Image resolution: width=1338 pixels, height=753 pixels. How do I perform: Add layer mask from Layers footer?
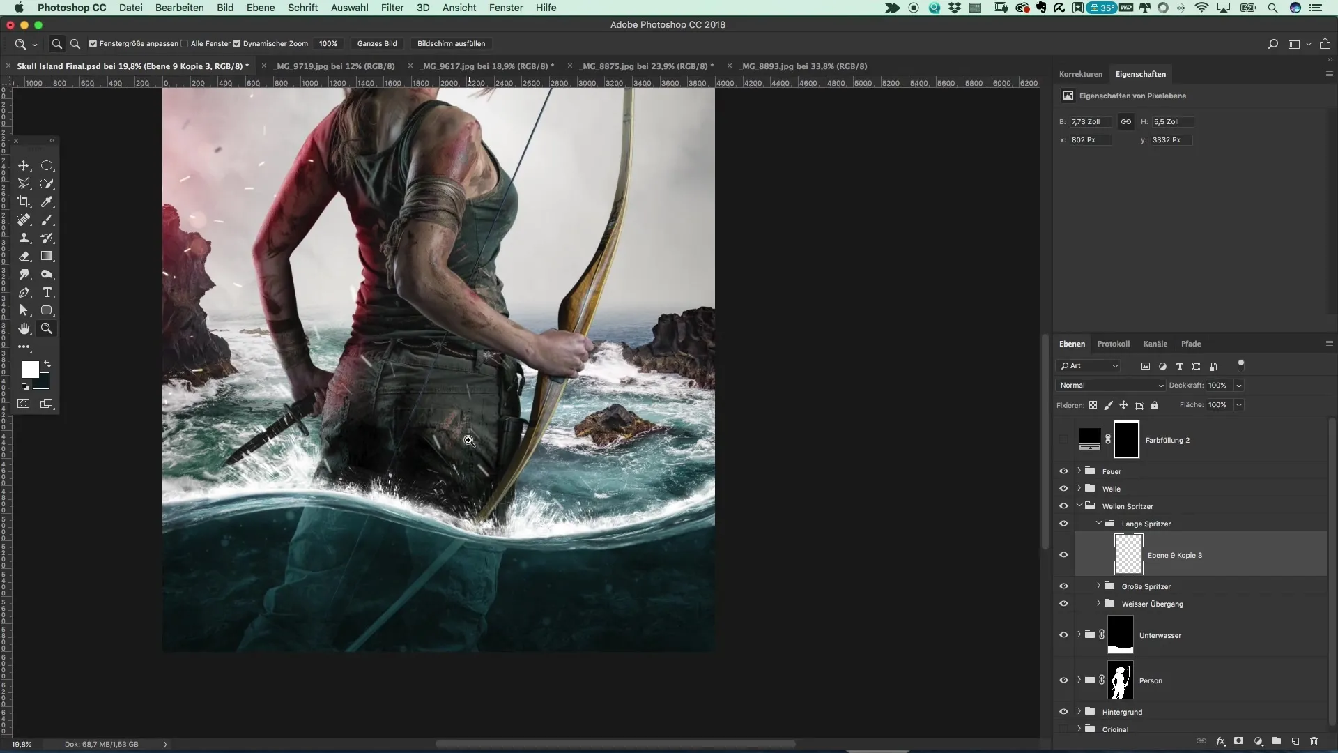[1238, 741]
